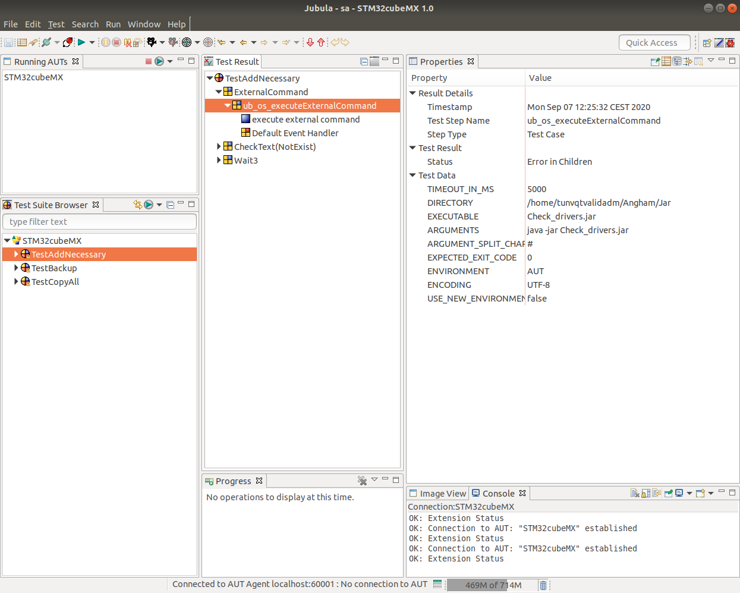
Task: Start the test suite with the green play icon
Action: [81, 42]
